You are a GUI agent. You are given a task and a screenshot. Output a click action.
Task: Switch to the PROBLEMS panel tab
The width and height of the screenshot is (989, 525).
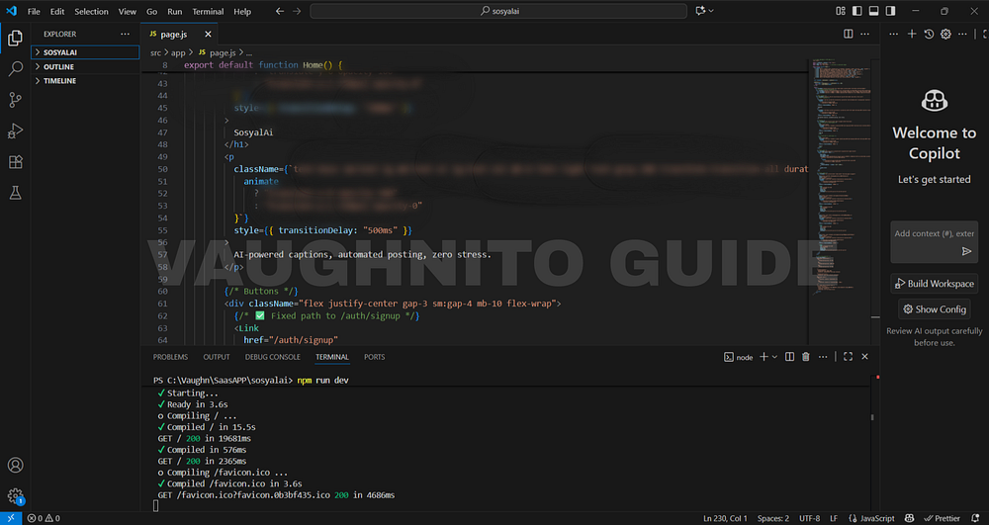[x=170, y=357]
